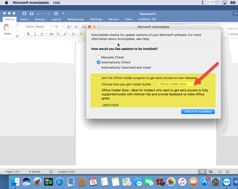Click the Check for Updates button

(x=198, y=112)
